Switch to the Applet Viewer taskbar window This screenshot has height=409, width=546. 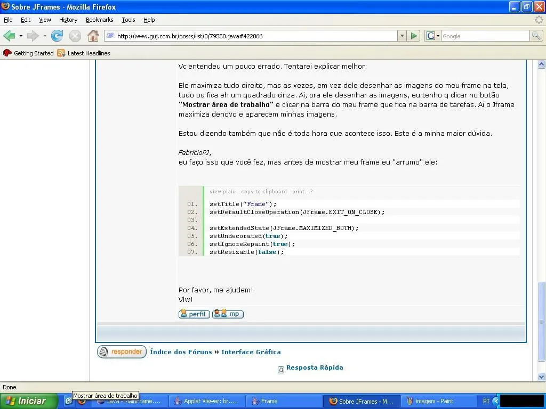click(206, 401)
